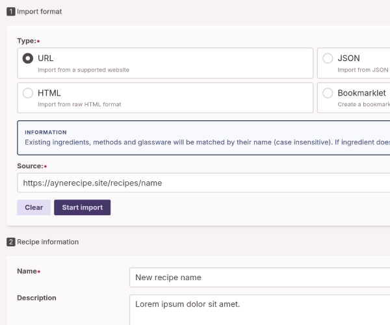
Task: Click the Recipe information section heading
Action: 47,242
